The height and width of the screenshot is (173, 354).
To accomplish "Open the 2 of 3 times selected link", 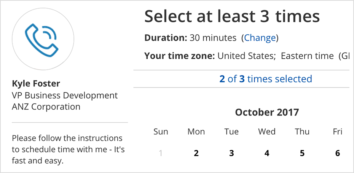I will [x=266, y=79].
